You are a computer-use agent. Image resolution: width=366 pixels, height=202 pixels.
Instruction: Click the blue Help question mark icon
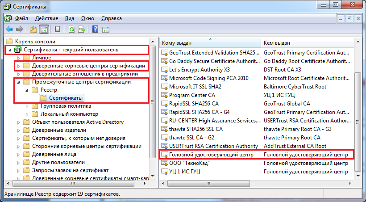coord(95,29)
